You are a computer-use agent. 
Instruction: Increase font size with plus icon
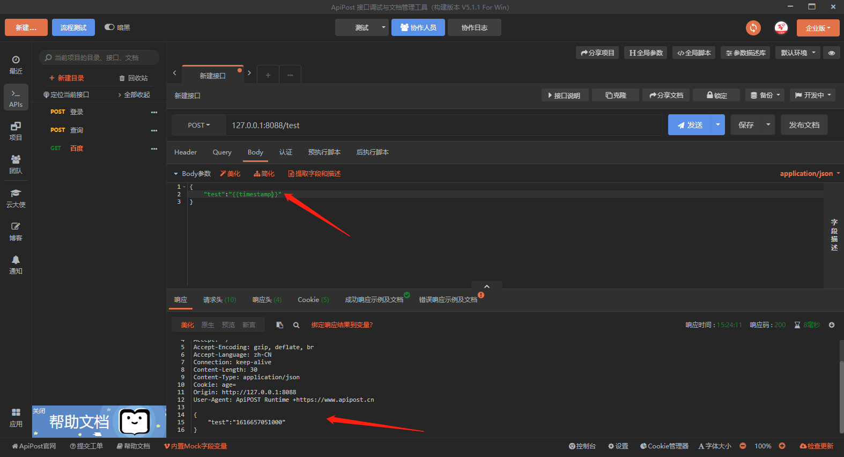pyautogui.click(x=782, y=446)
